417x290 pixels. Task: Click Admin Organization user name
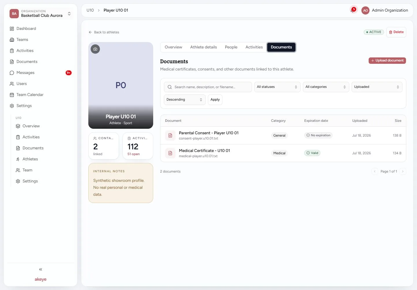(390, 10)
